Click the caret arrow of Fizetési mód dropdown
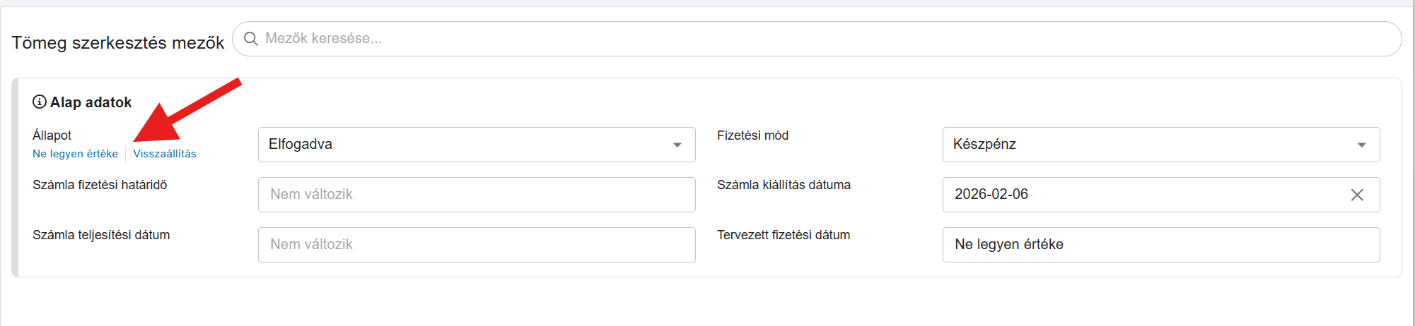The width and height of the screenshot is (1415, 326). 1361,145
